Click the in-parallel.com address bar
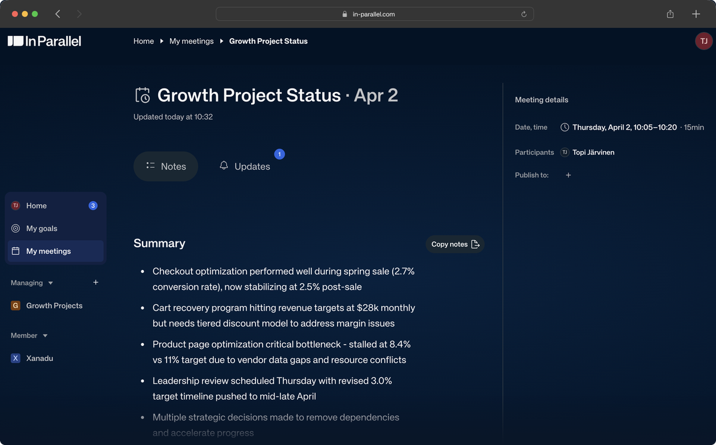The width and height of the screenshot is (716, 445). click(375, 14)
